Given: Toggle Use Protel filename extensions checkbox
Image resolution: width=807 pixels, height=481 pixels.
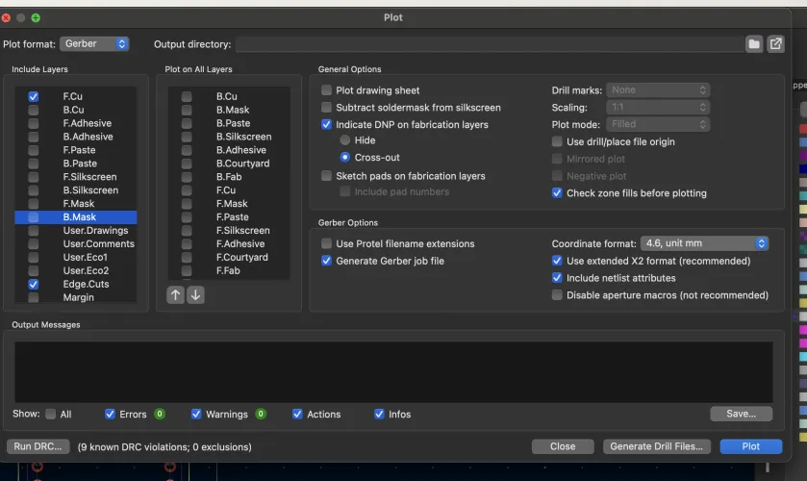Looking at the screenshot, I should 327,243.
